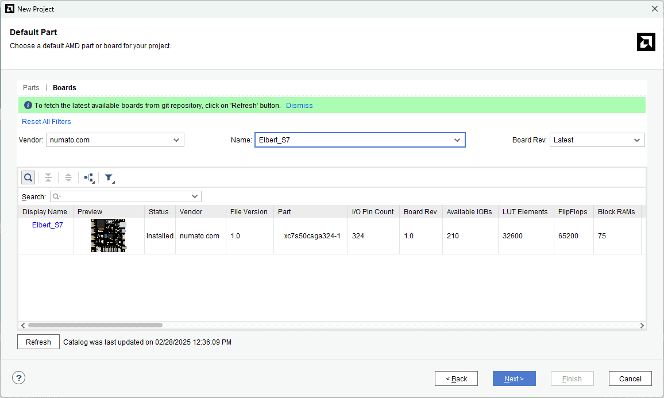Image resolution: width=664 pixels, height=398 pixels.
Task: Toggle the search magnifier toolbar icon
Action: [28, 177]
